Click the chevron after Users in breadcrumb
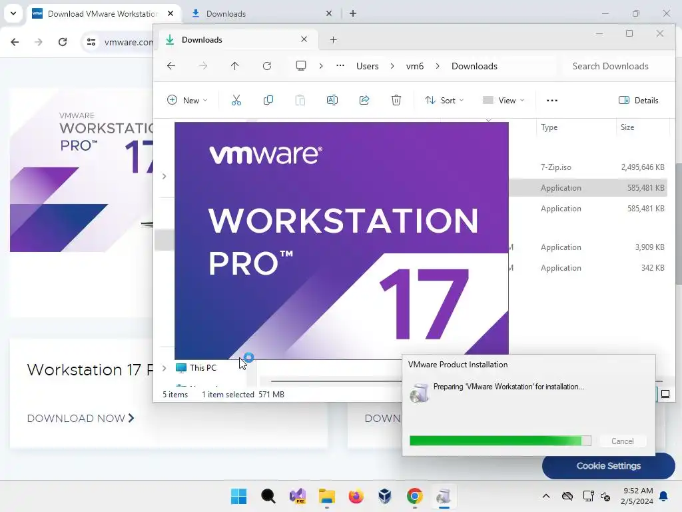 [x=392, y=66]
